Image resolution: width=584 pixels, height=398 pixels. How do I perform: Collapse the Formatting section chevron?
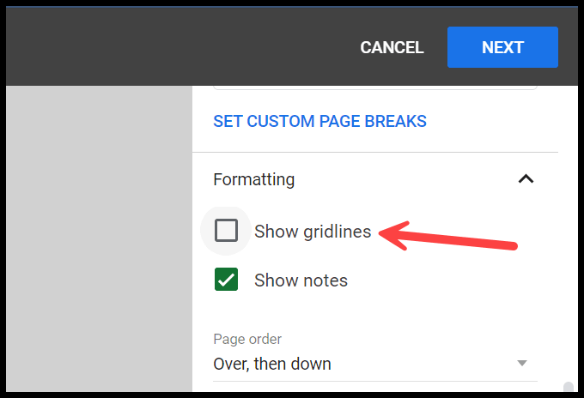pyautogui.click(x=526, y=179)
